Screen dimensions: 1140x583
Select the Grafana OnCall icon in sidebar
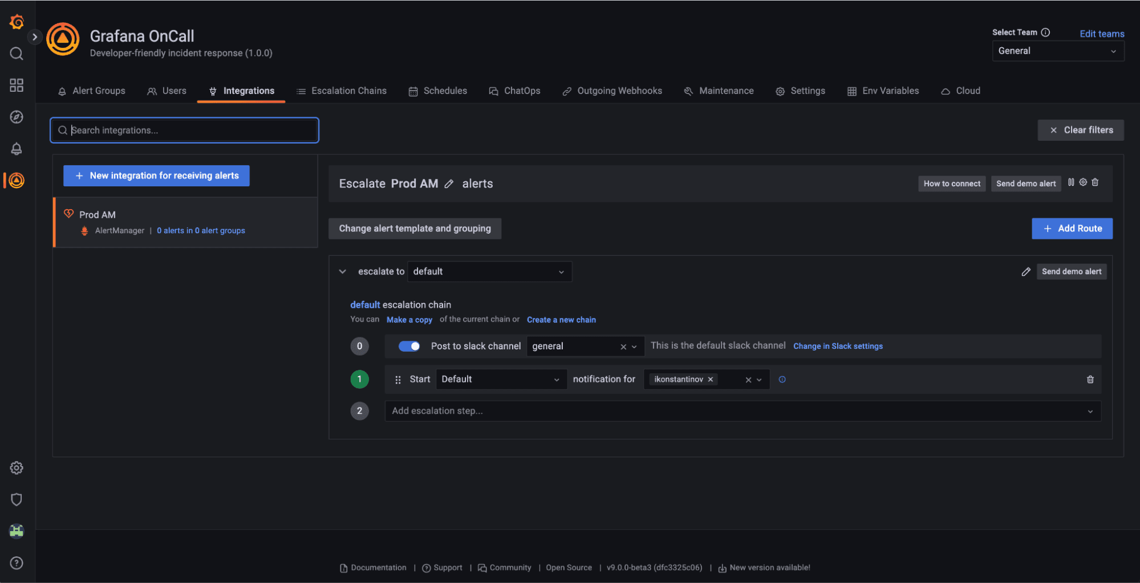point(16,181)
